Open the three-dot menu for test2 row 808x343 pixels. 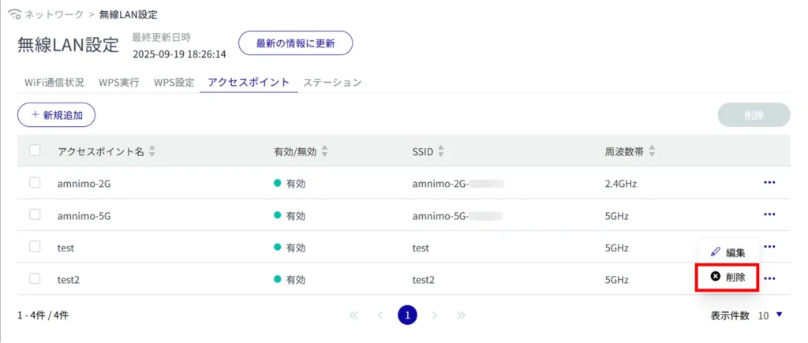769,278
